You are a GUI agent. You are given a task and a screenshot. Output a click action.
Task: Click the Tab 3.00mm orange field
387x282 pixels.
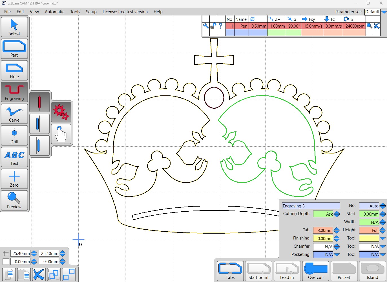pos(323,230)
